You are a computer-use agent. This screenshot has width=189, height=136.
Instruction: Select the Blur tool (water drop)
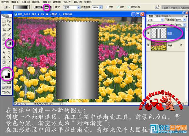pos(4,47)
